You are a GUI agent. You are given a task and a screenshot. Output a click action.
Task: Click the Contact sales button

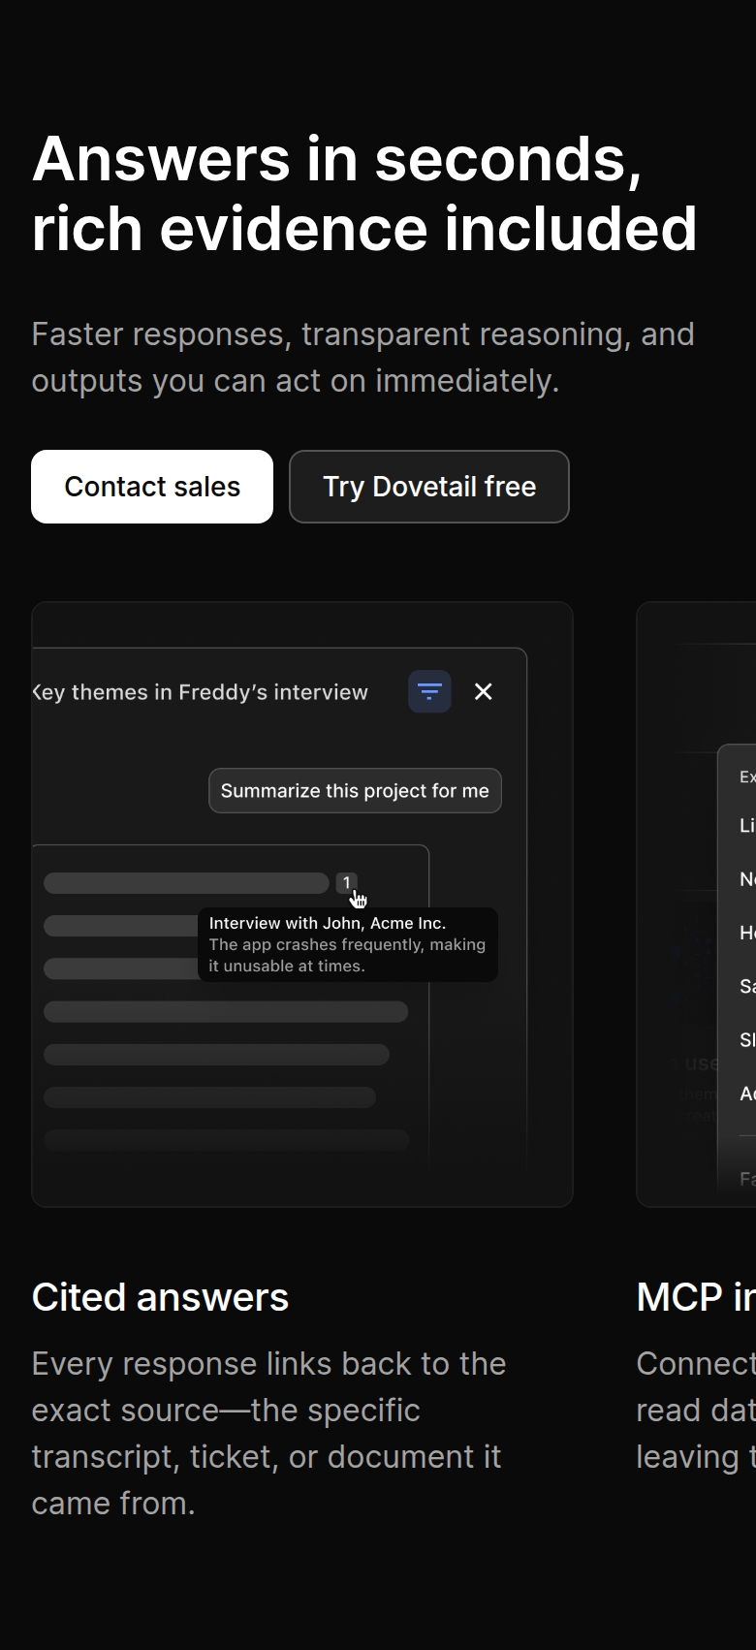coord(152,487)
